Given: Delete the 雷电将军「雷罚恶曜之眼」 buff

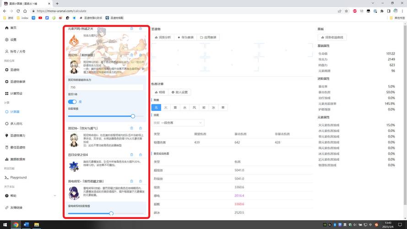Looking at the screenshot, I should click(131, 181).
